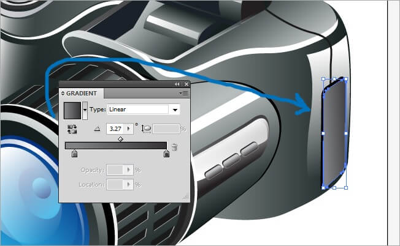This screenshot has width=400, height=246.
Task: Click the bottom-right bounding box handle
Action: point(346,188)
